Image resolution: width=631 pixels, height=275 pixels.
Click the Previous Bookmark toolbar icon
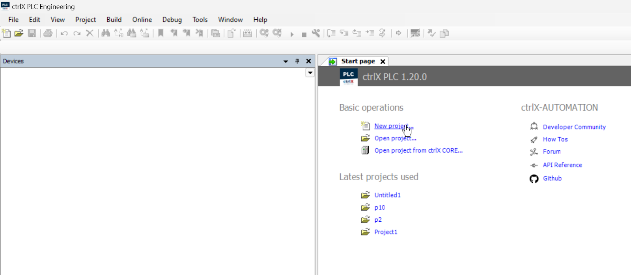(x=174, y=33)
